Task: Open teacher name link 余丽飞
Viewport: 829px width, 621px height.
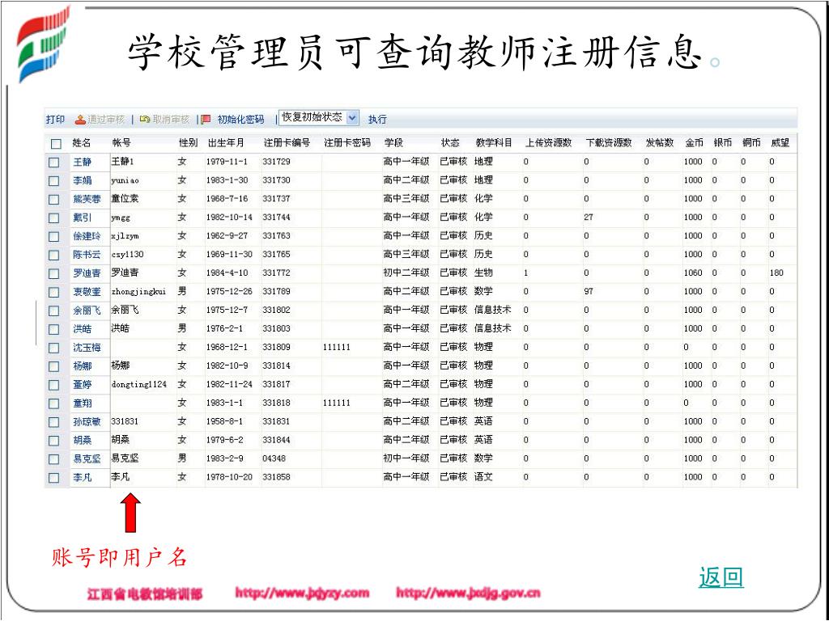Action: 87,310
